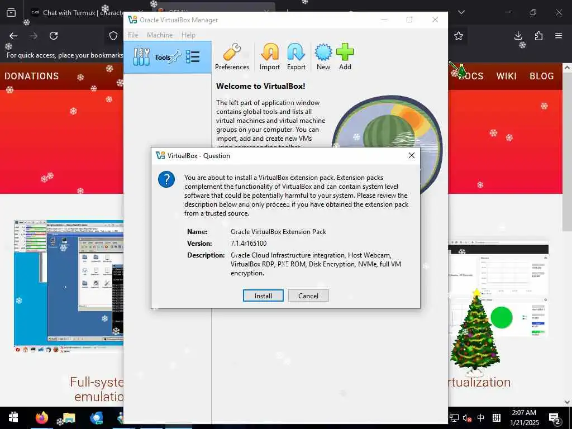
Task: Open the Help menu in VirtualBox Manager
Action: point(188,35)
